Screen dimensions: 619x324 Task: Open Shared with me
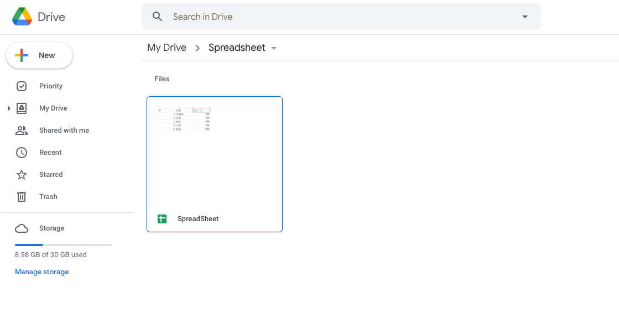(64, 130)
